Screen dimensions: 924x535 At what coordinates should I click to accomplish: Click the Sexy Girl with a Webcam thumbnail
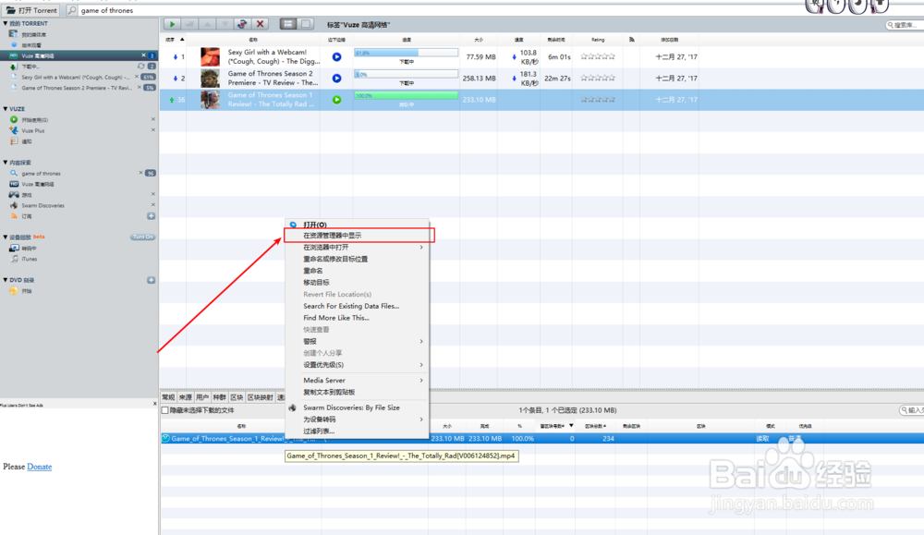[x=210, y=57]
